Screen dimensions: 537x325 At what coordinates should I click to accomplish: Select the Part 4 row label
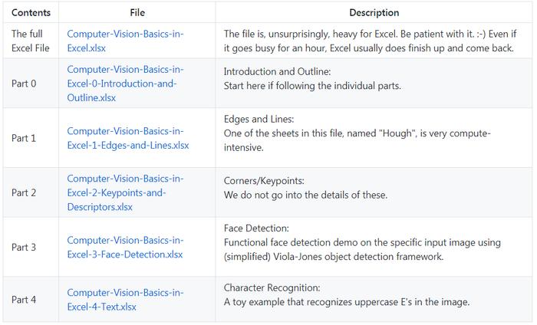(x=24, y=300)
